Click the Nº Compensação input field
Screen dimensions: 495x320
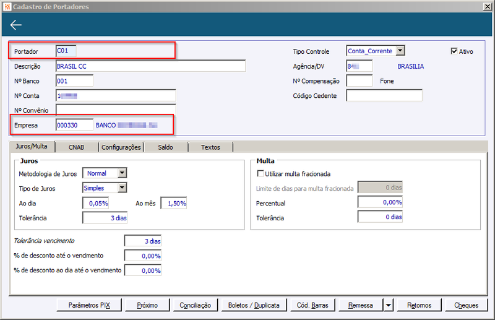tap(359, 81)
